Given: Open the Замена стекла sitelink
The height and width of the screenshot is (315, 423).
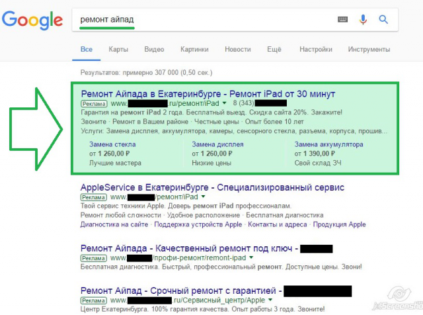Looking at the screenshot, I should coord(112,144).
